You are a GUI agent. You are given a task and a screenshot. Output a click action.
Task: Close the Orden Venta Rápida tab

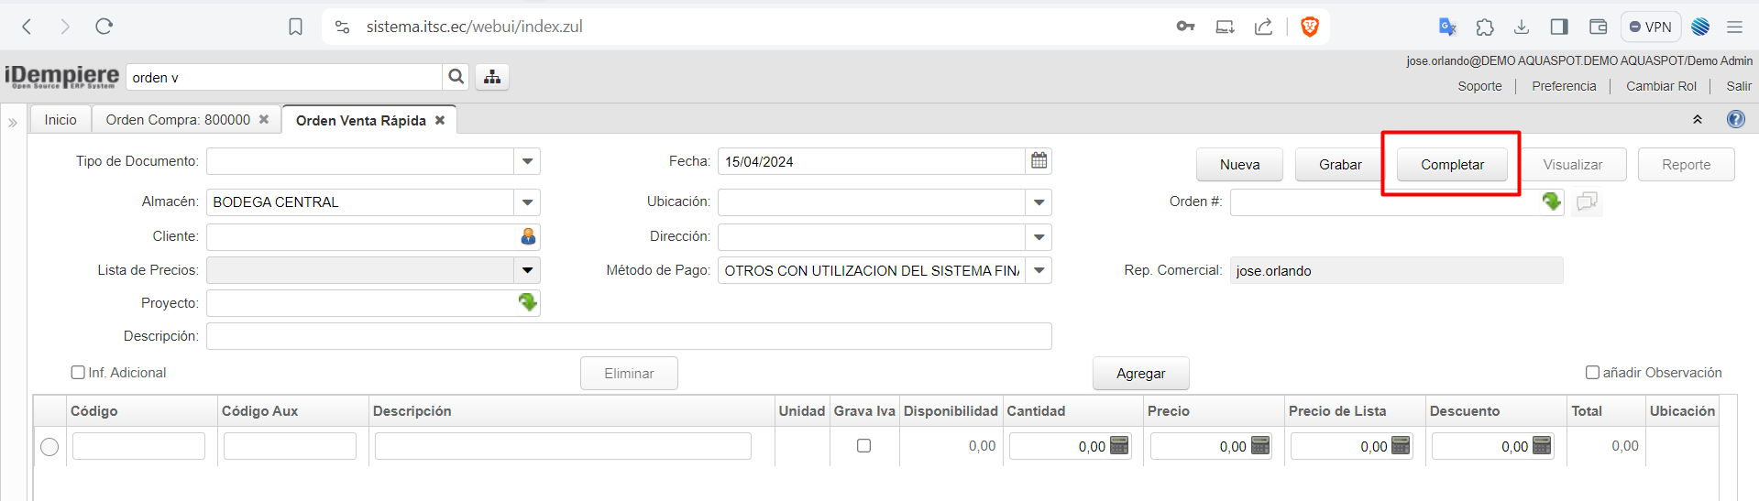click(x=440, y=120)
